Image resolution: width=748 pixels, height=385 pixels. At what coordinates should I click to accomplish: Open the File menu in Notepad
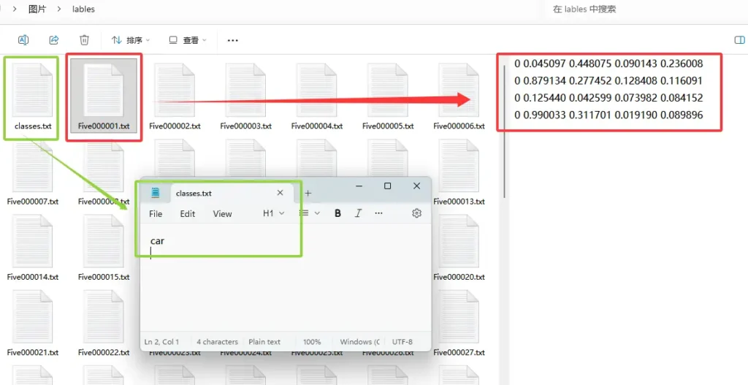point(156,214)
